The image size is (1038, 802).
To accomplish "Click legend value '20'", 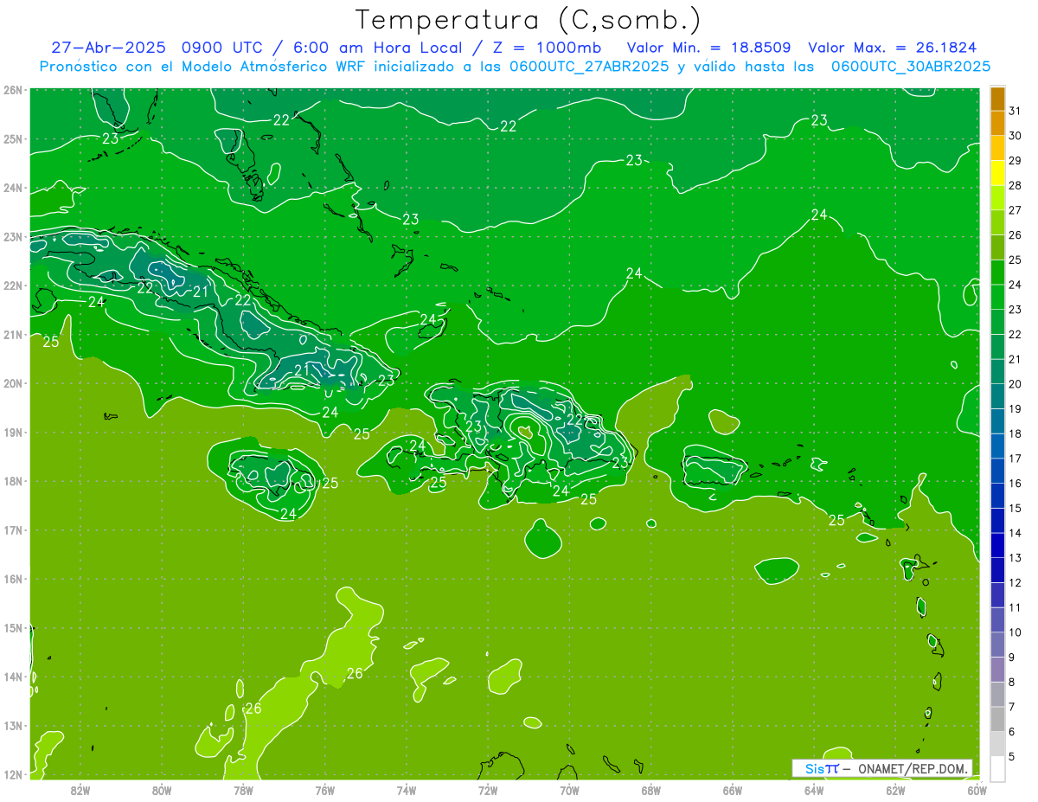I will [1015, 384].
